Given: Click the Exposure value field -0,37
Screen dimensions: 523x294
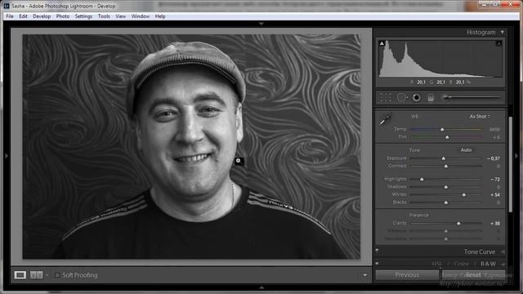Looking at the screenshot, I should pyautogui.click(x=494, y=158).
